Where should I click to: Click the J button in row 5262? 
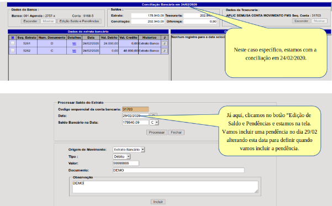164,51
